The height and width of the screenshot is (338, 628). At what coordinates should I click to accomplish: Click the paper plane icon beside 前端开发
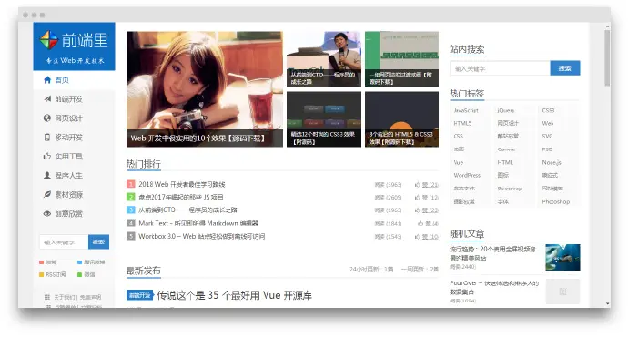pyautogui.click(x=47, y=98)
